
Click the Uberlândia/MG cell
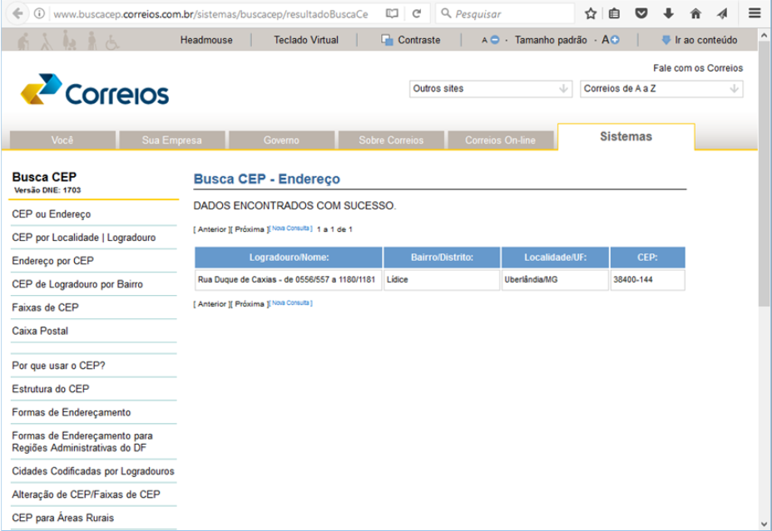tap(555, 280)
